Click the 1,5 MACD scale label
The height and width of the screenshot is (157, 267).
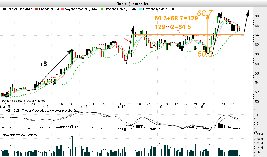[256, 115]
